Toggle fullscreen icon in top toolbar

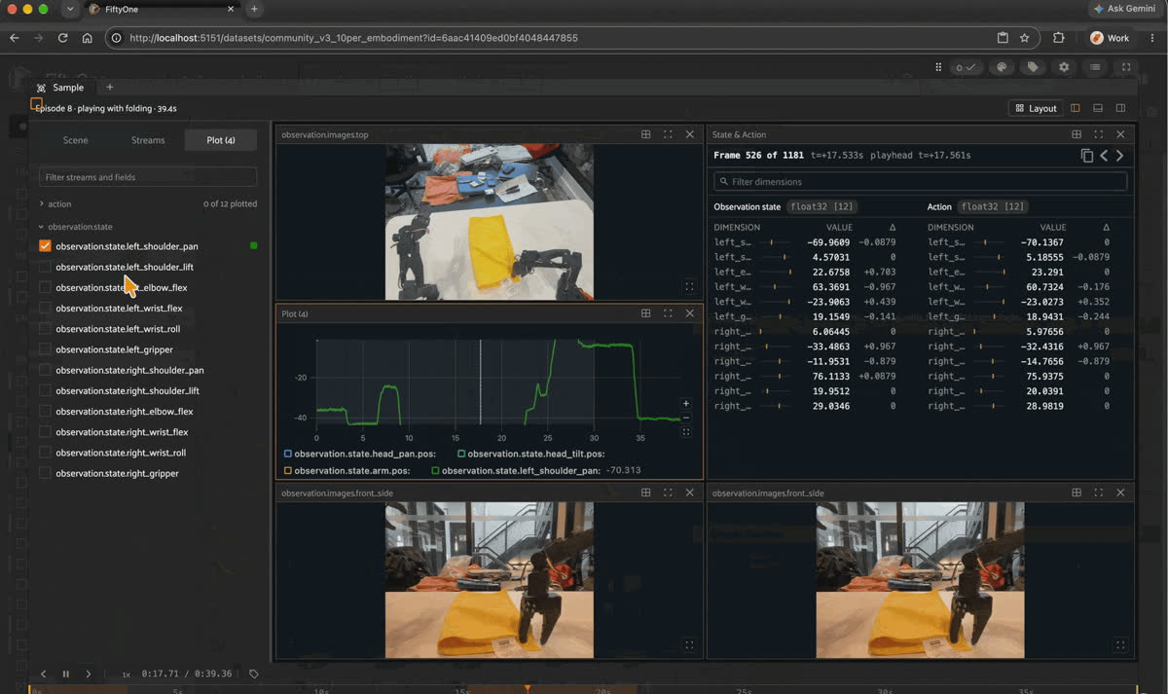pyautogui.click(x=1126, y=67)
